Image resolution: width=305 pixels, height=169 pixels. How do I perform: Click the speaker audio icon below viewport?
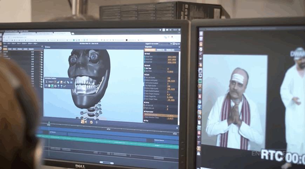click(86, 122)
